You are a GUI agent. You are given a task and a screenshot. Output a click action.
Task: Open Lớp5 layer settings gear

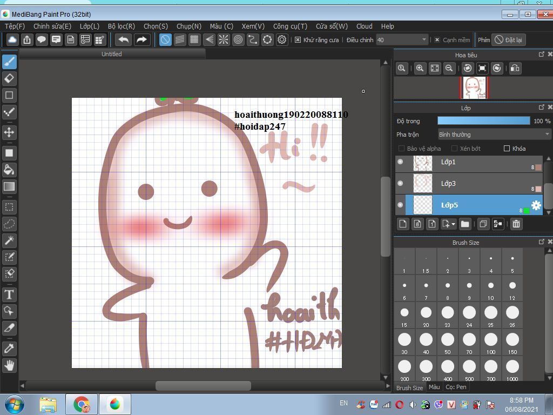pyautogui.click(x=536, y=205)
